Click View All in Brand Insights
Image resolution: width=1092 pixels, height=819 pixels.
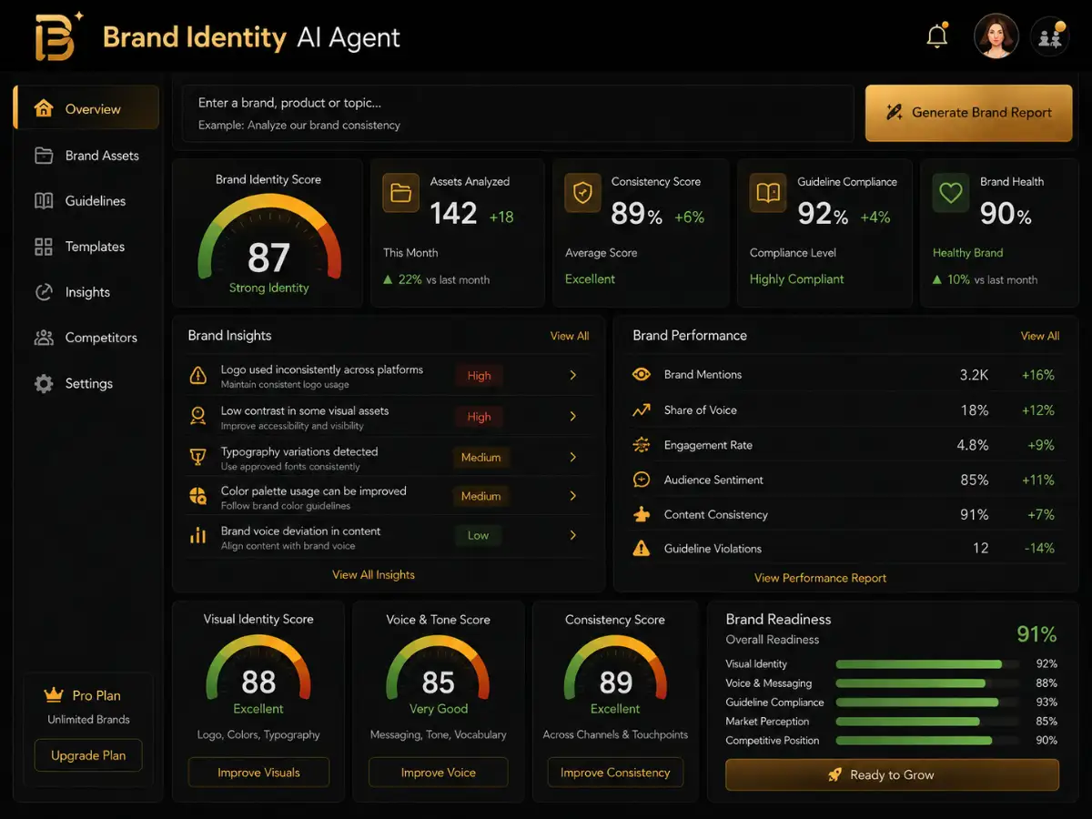pyautogui.click(x=570, y=336)
